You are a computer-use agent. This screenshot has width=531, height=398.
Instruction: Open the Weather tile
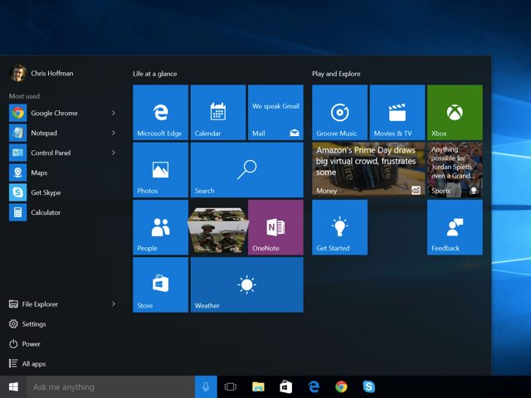247,284
